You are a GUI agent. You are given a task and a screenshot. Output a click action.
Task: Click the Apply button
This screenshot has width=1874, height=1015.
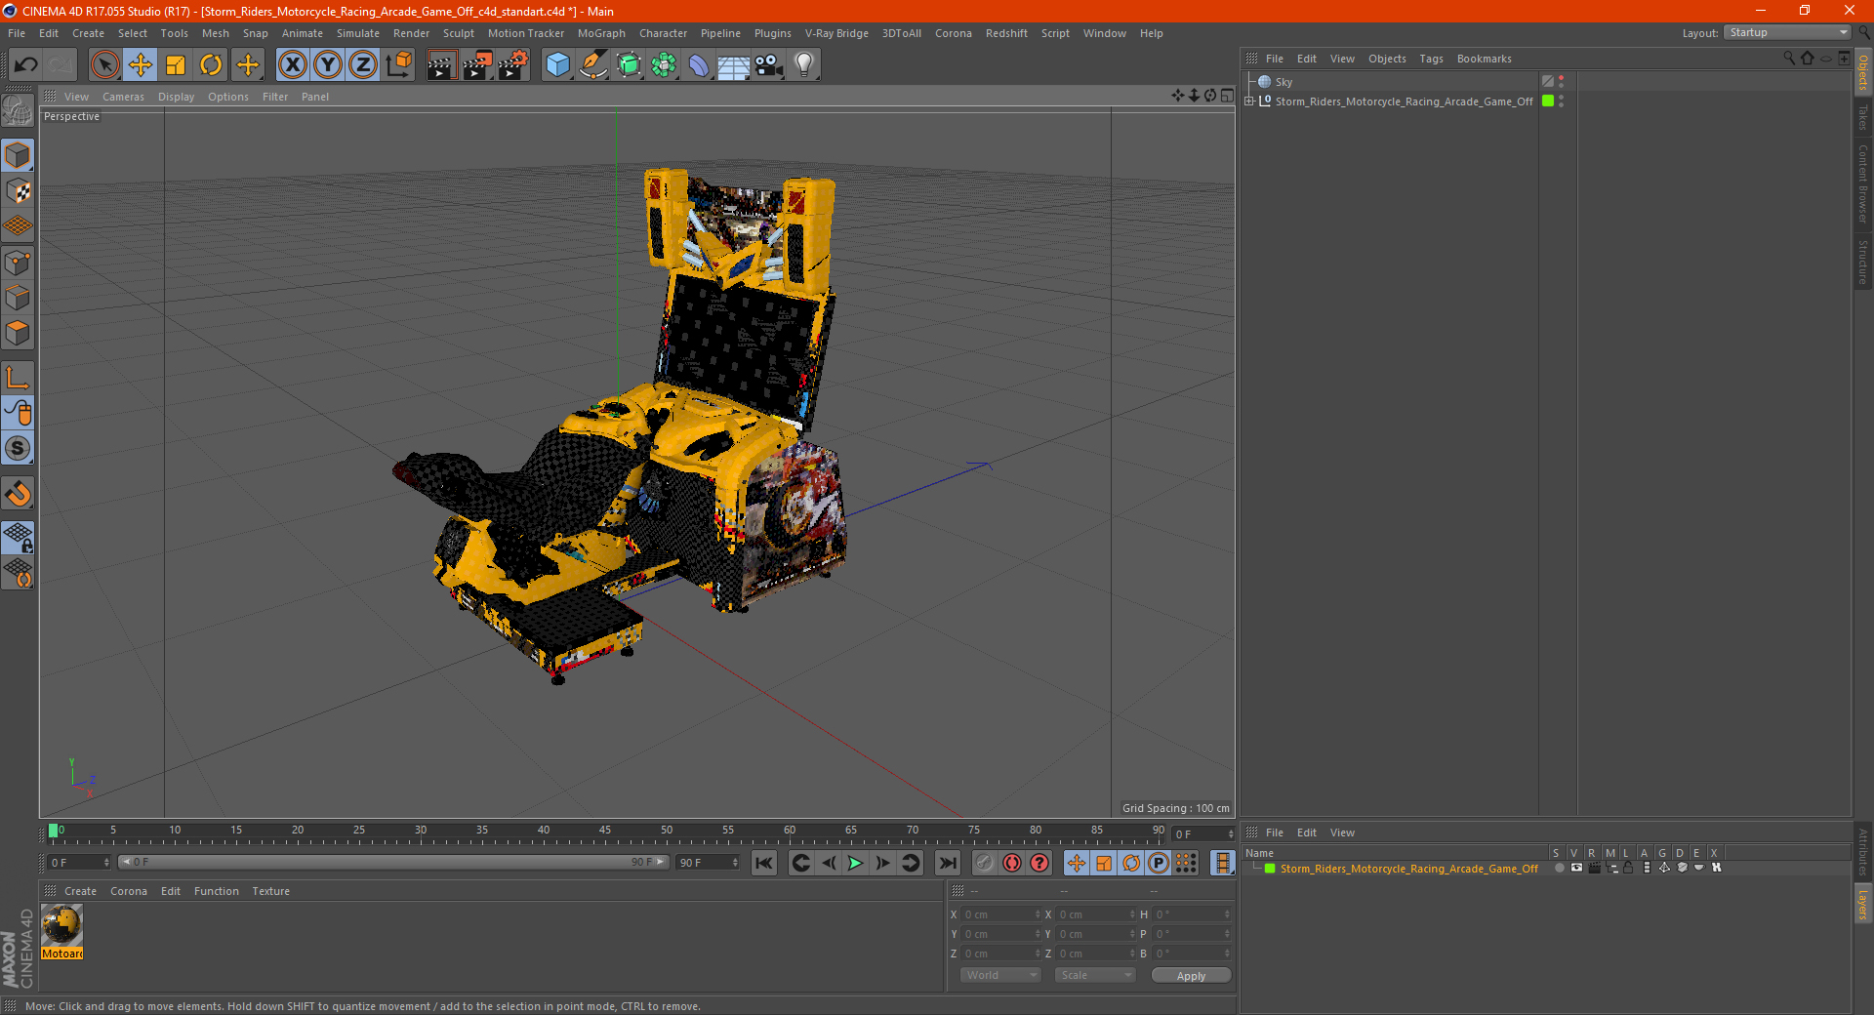(1191, 976)
